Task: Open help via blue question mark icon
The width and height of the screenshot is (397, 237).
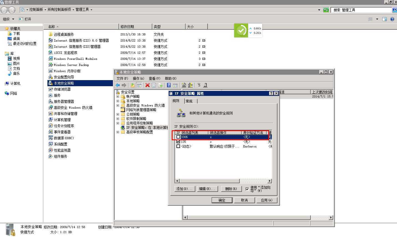Action: [x=169, y=85]
